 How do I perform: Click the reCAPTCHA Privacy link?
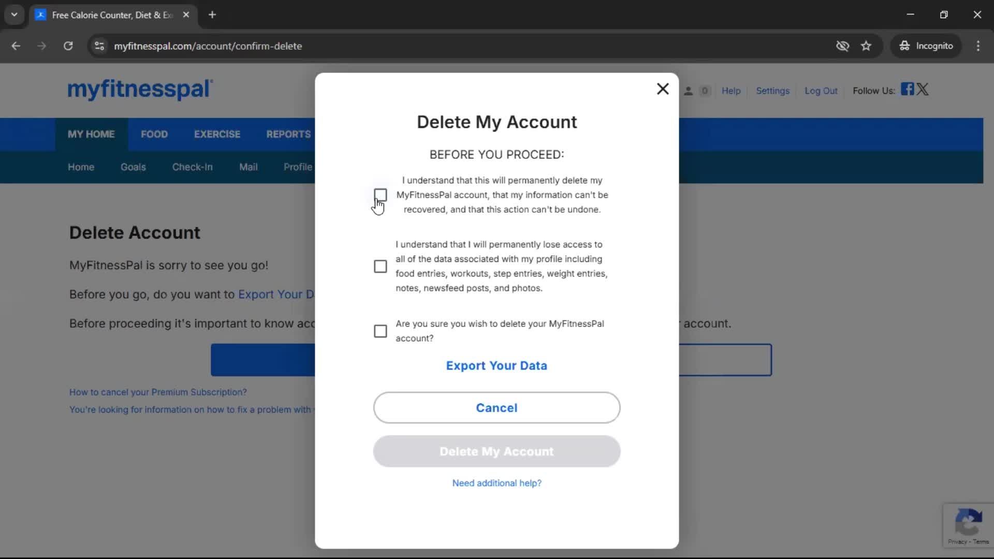point(957,541)
